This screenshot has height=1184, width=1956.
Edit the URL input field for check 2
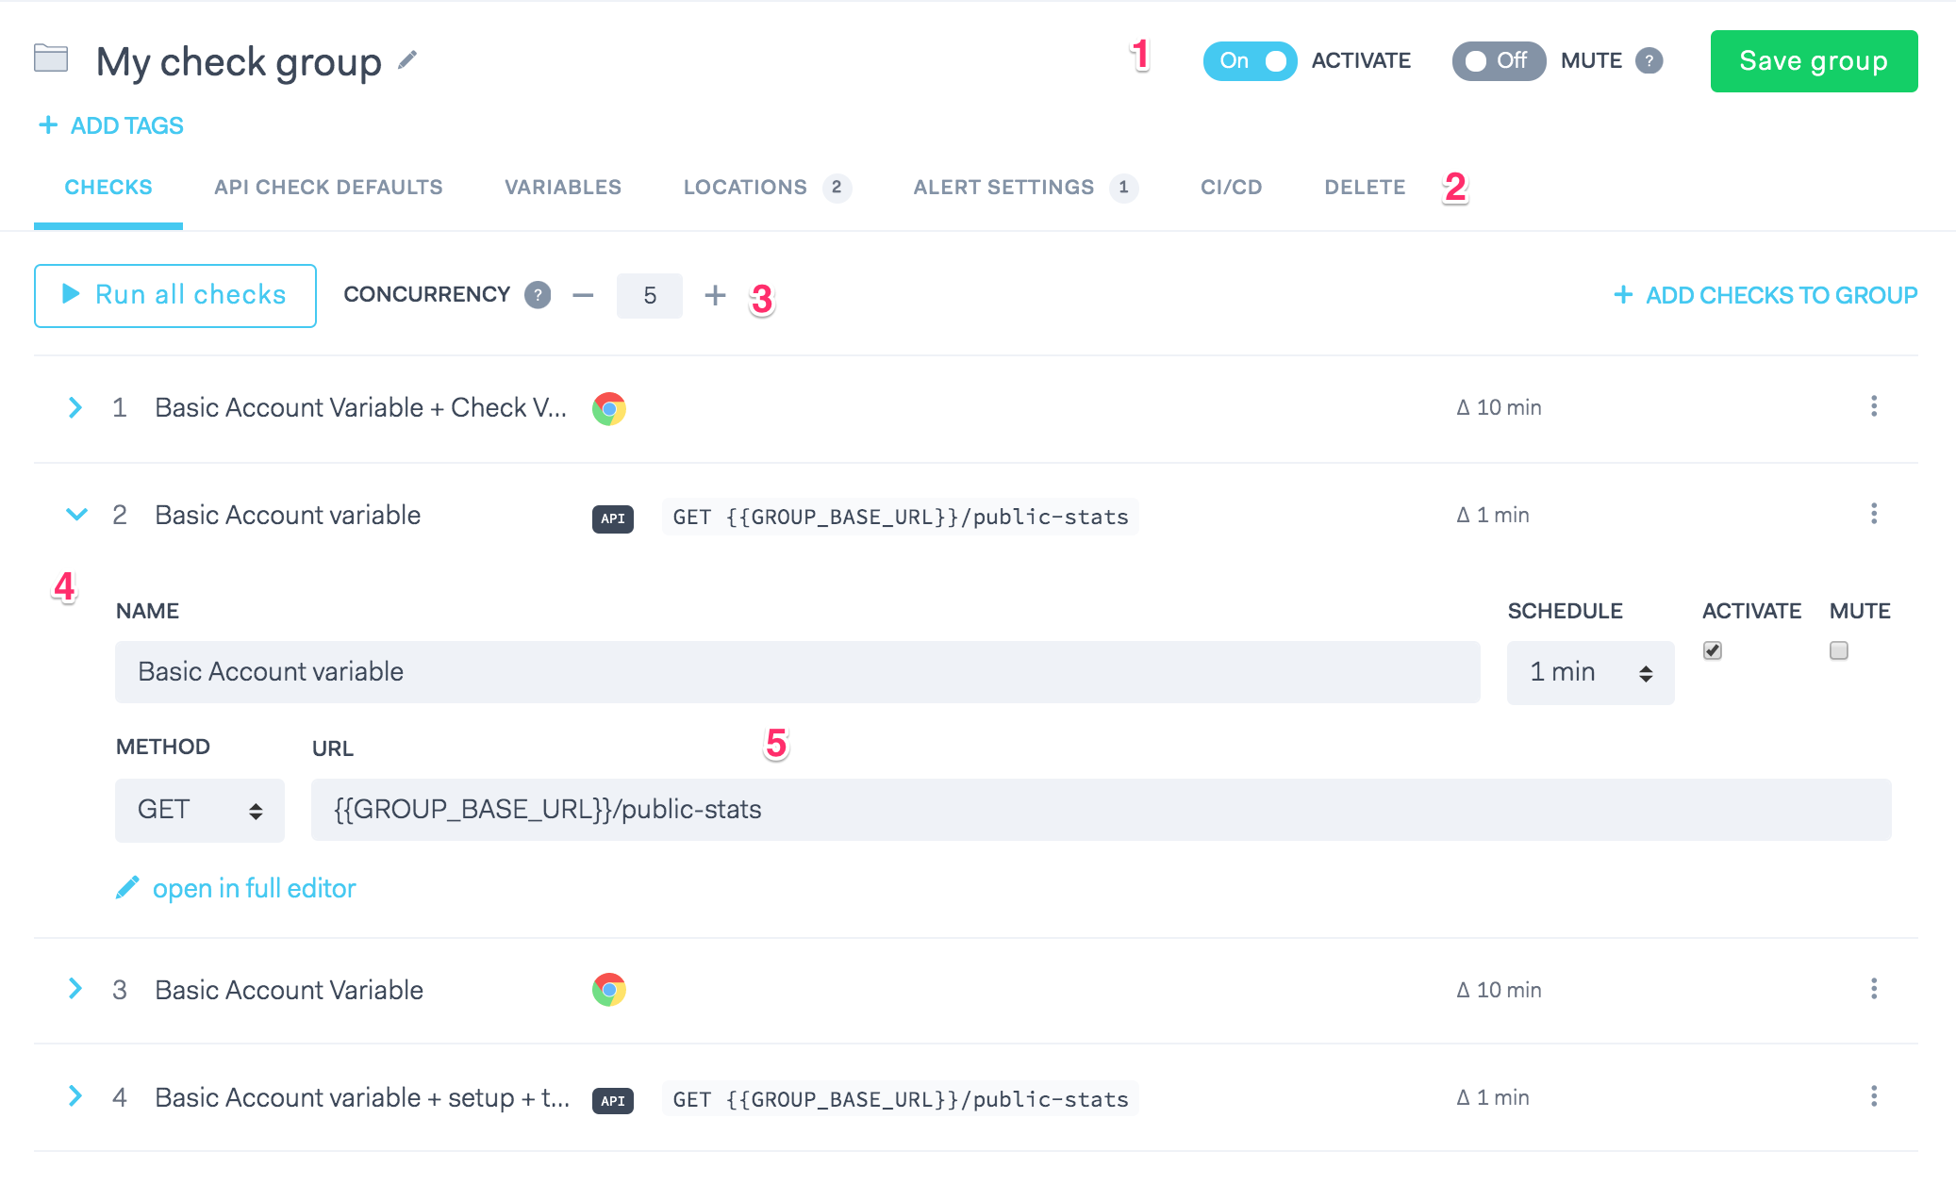(1098, 809)
